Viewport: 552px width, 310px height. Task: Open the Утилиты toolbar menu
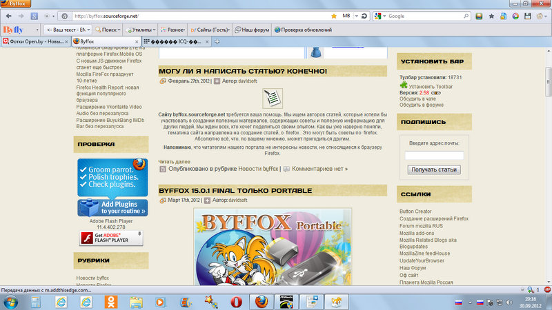[x=141, y=30]
